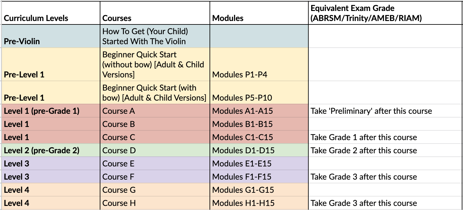This screenshot has width=463, height=210.
Task: Click "Take 'Preliminary' after this course" cell
Action: [386, 111]
